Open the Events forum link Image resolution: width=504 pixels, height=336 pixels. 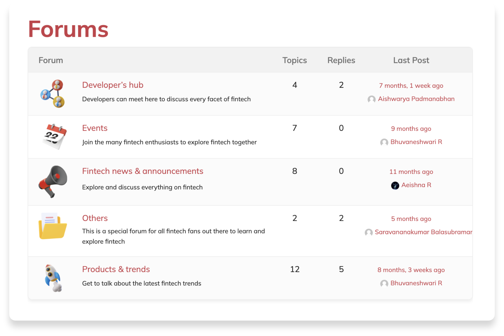pos(95,128)
